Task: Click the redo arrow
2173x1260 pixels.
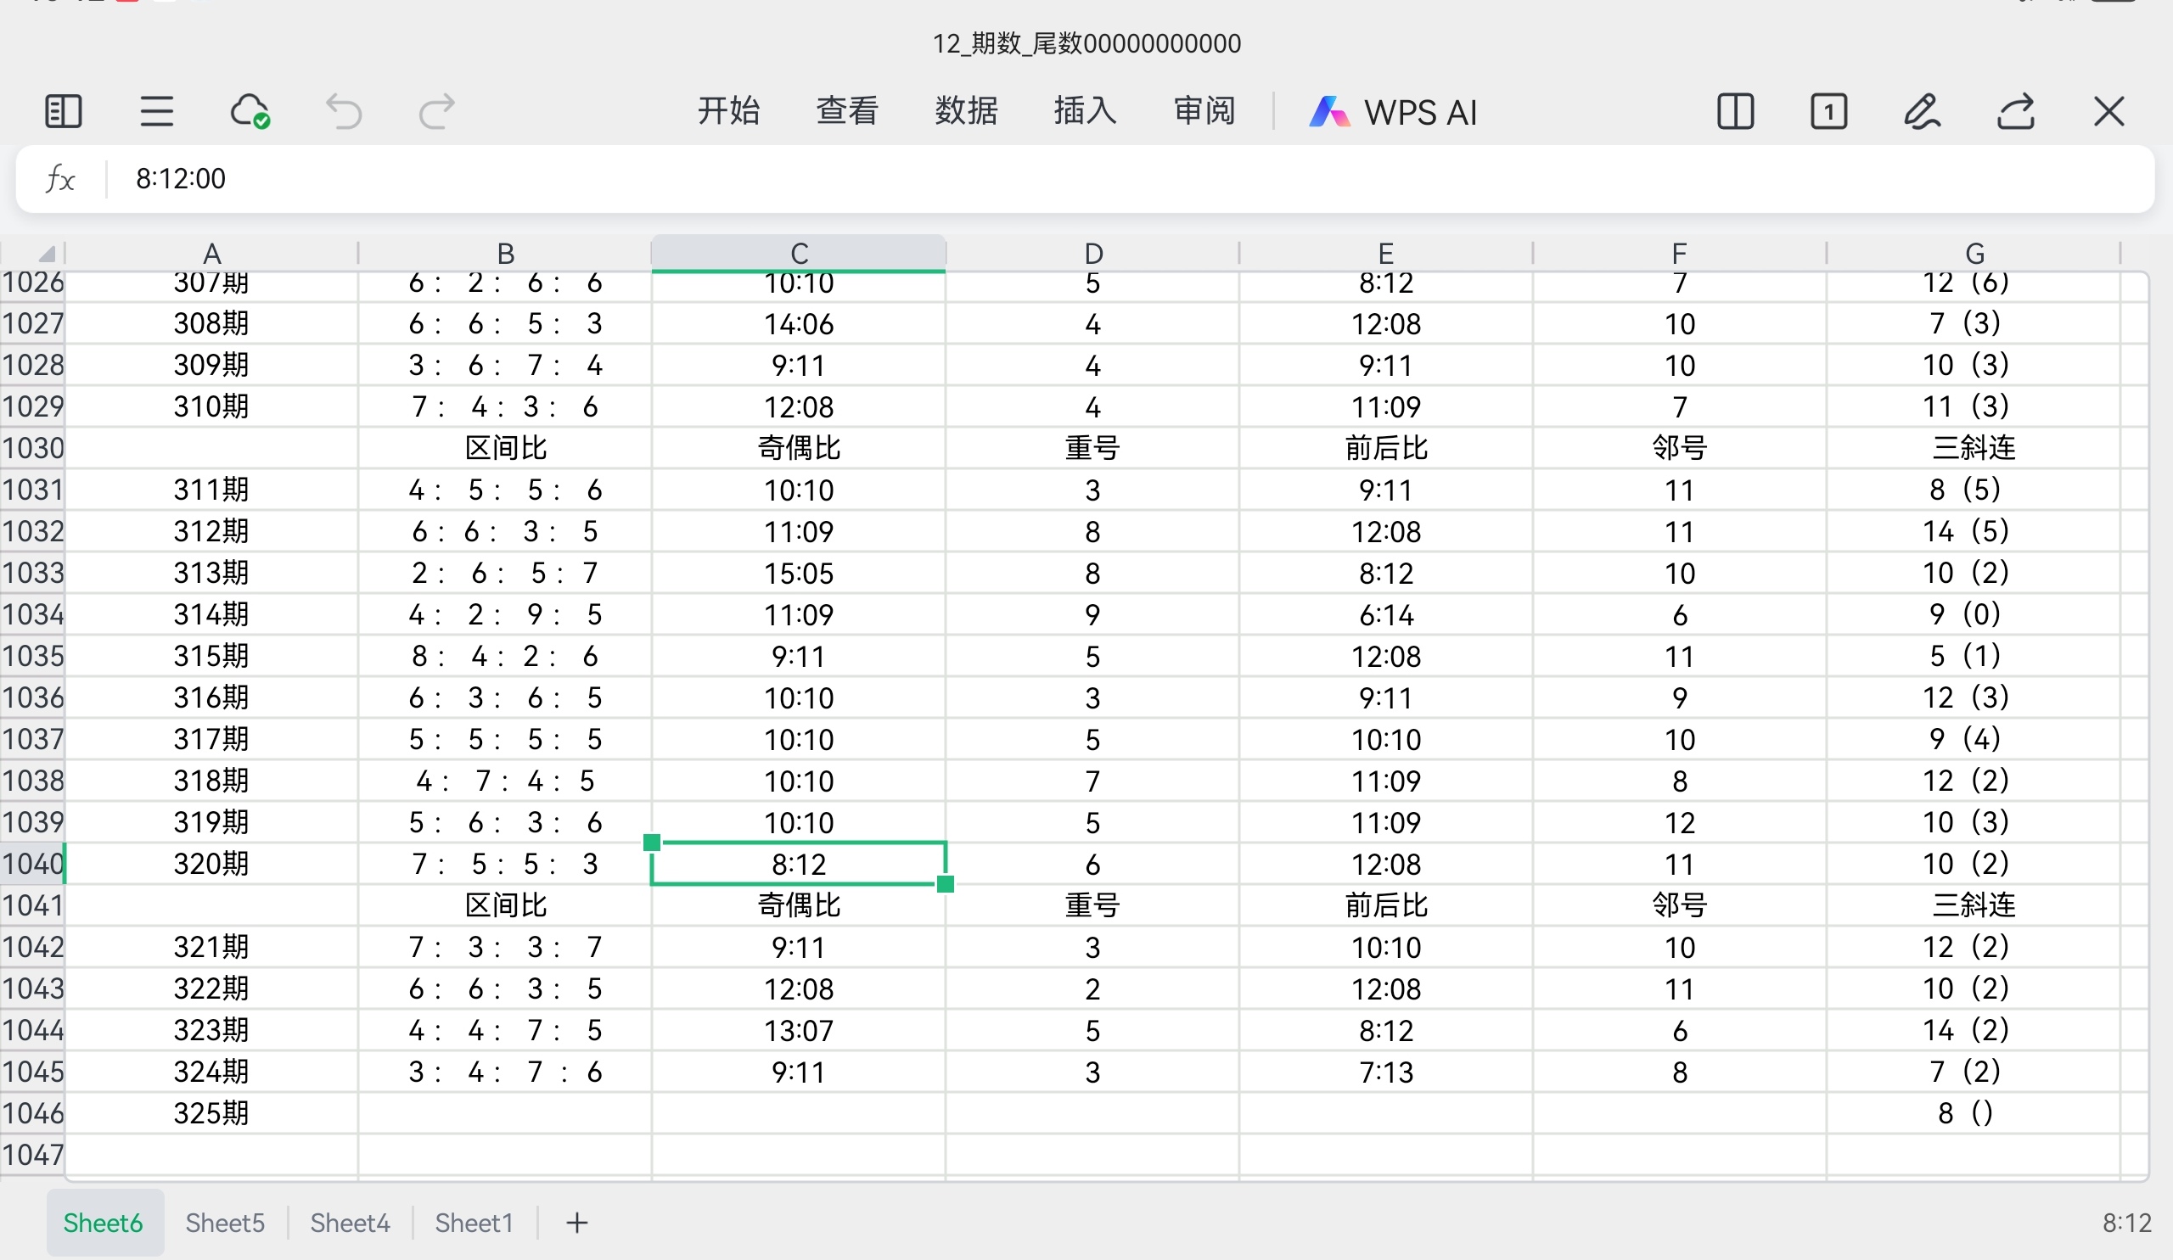Action: 436,112
